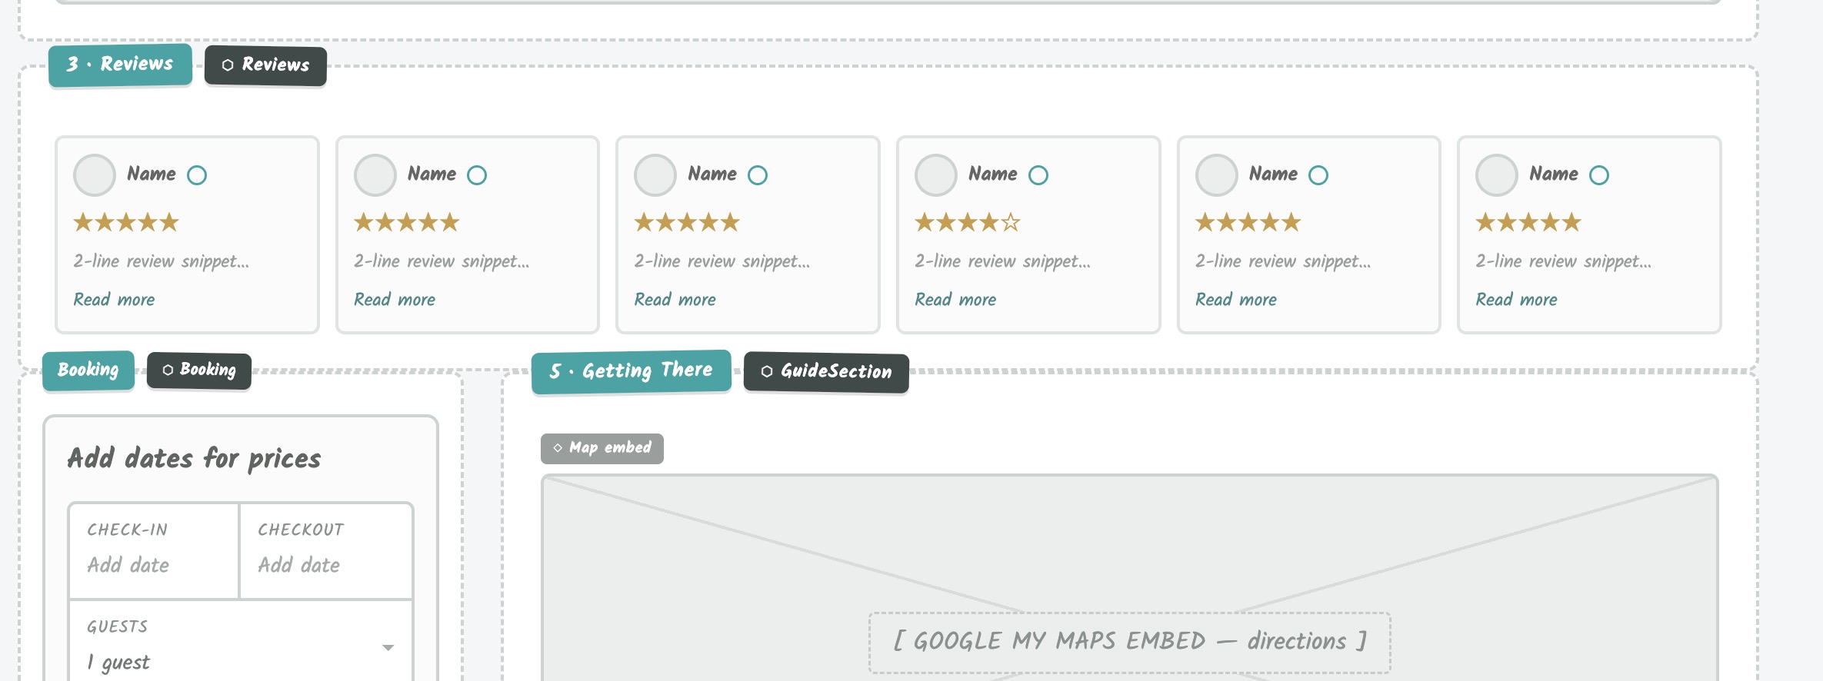Click the GuideSection component label

pyautogui.click(x=826, y=372)
